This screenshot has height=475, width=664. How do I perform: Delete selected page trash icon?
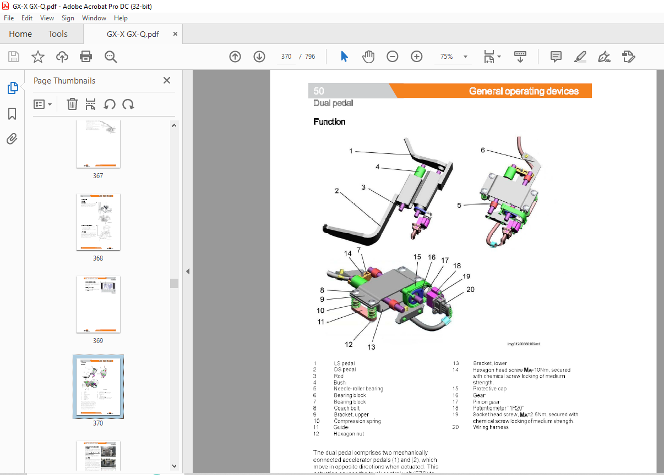coord(72,104)
